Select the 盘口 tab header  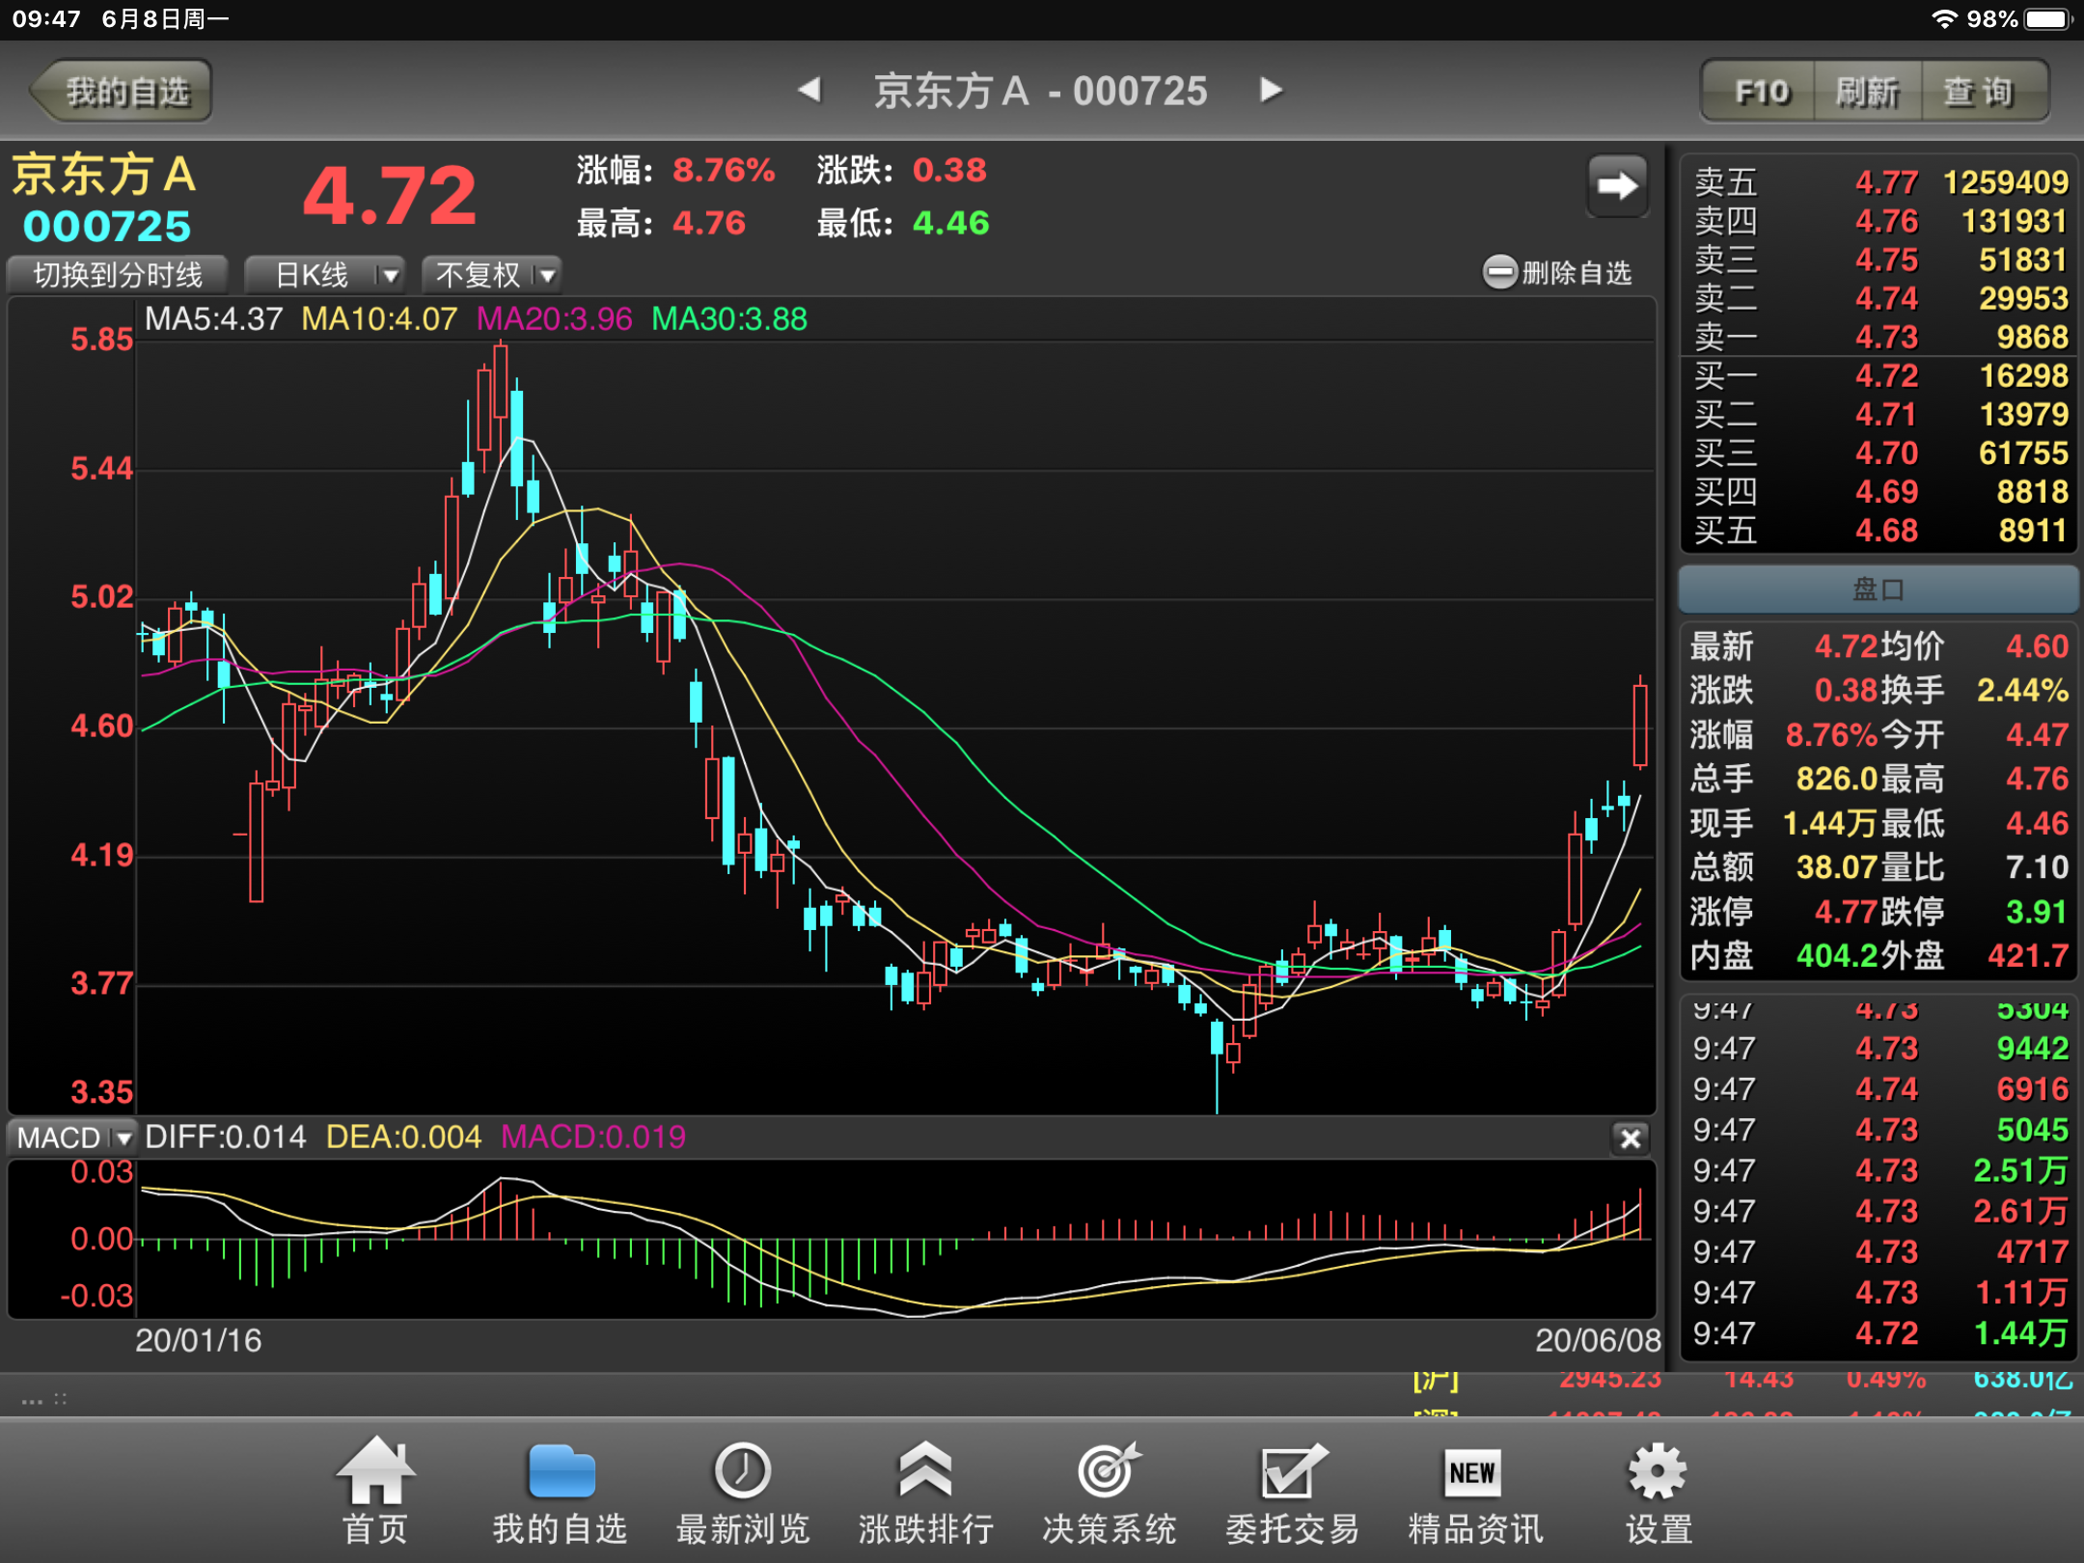click(1878, 589)
